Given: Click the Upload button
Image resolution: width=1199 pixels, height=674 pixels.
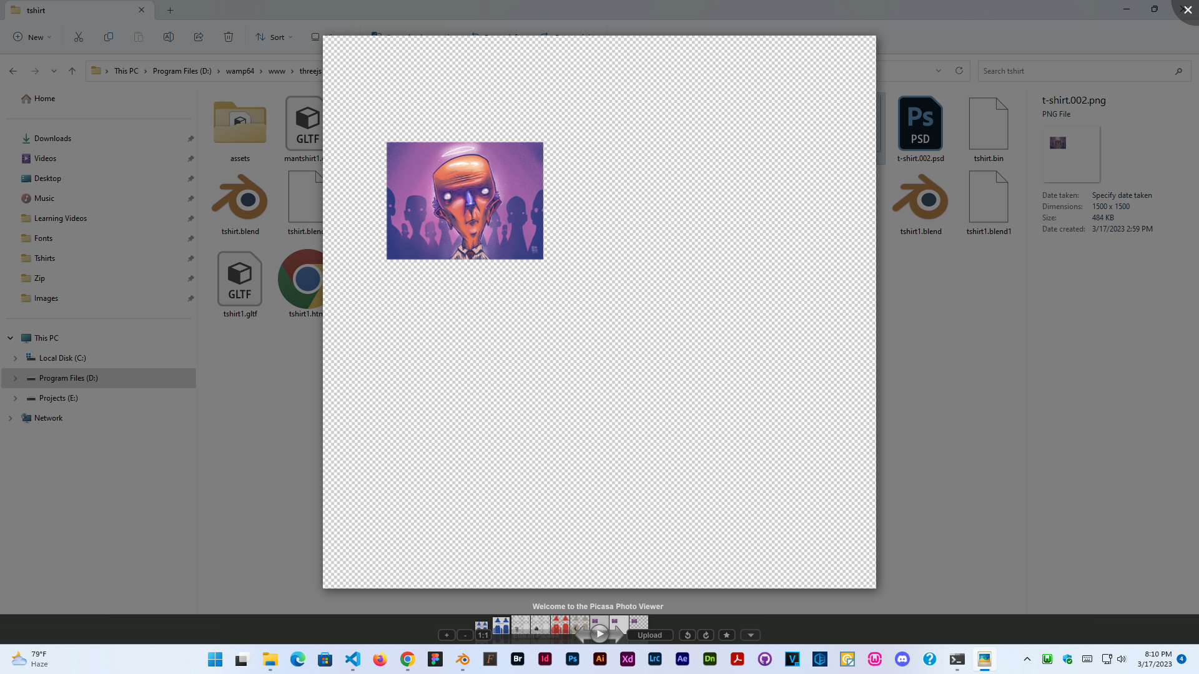Looking at the screenshot, I should (649, 635).
